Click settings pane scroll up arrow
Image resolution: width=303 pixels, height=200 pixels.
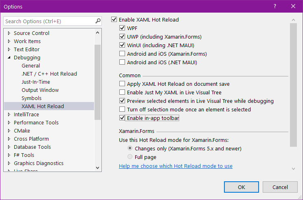[293, 20]
